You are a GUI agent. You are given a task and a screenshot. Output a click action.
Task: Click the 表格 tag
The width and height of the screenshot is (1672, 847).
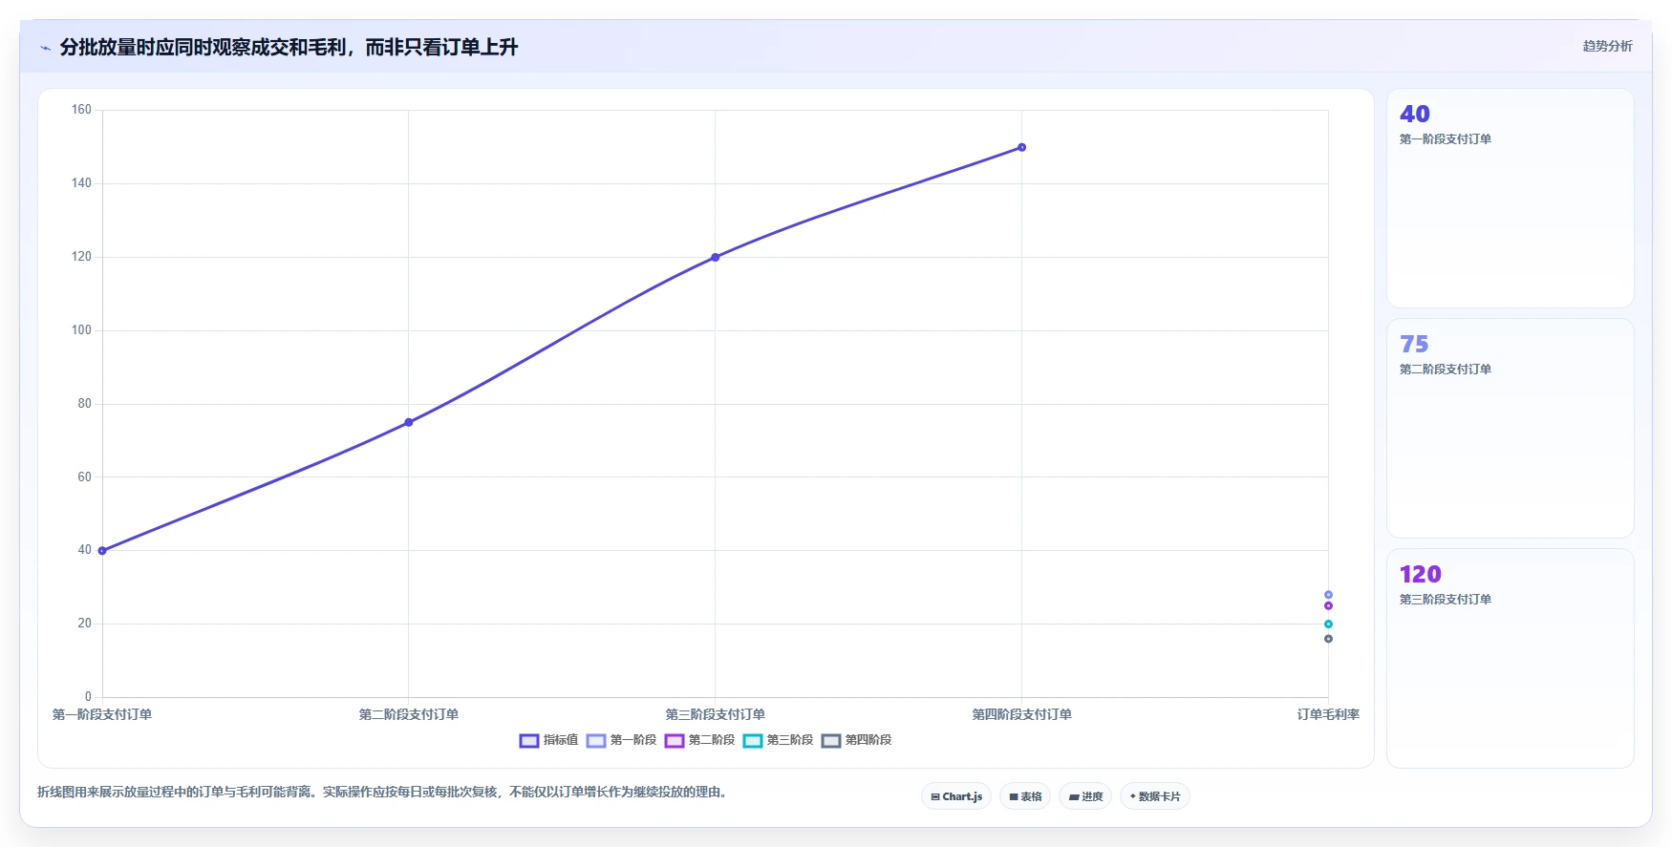(x=1025, y=796)
